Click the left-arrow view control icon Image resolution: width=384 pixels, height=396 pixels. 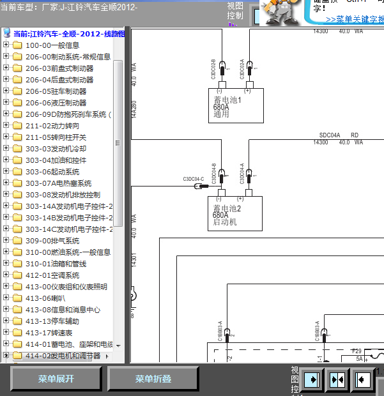click(x=362, y=379)
